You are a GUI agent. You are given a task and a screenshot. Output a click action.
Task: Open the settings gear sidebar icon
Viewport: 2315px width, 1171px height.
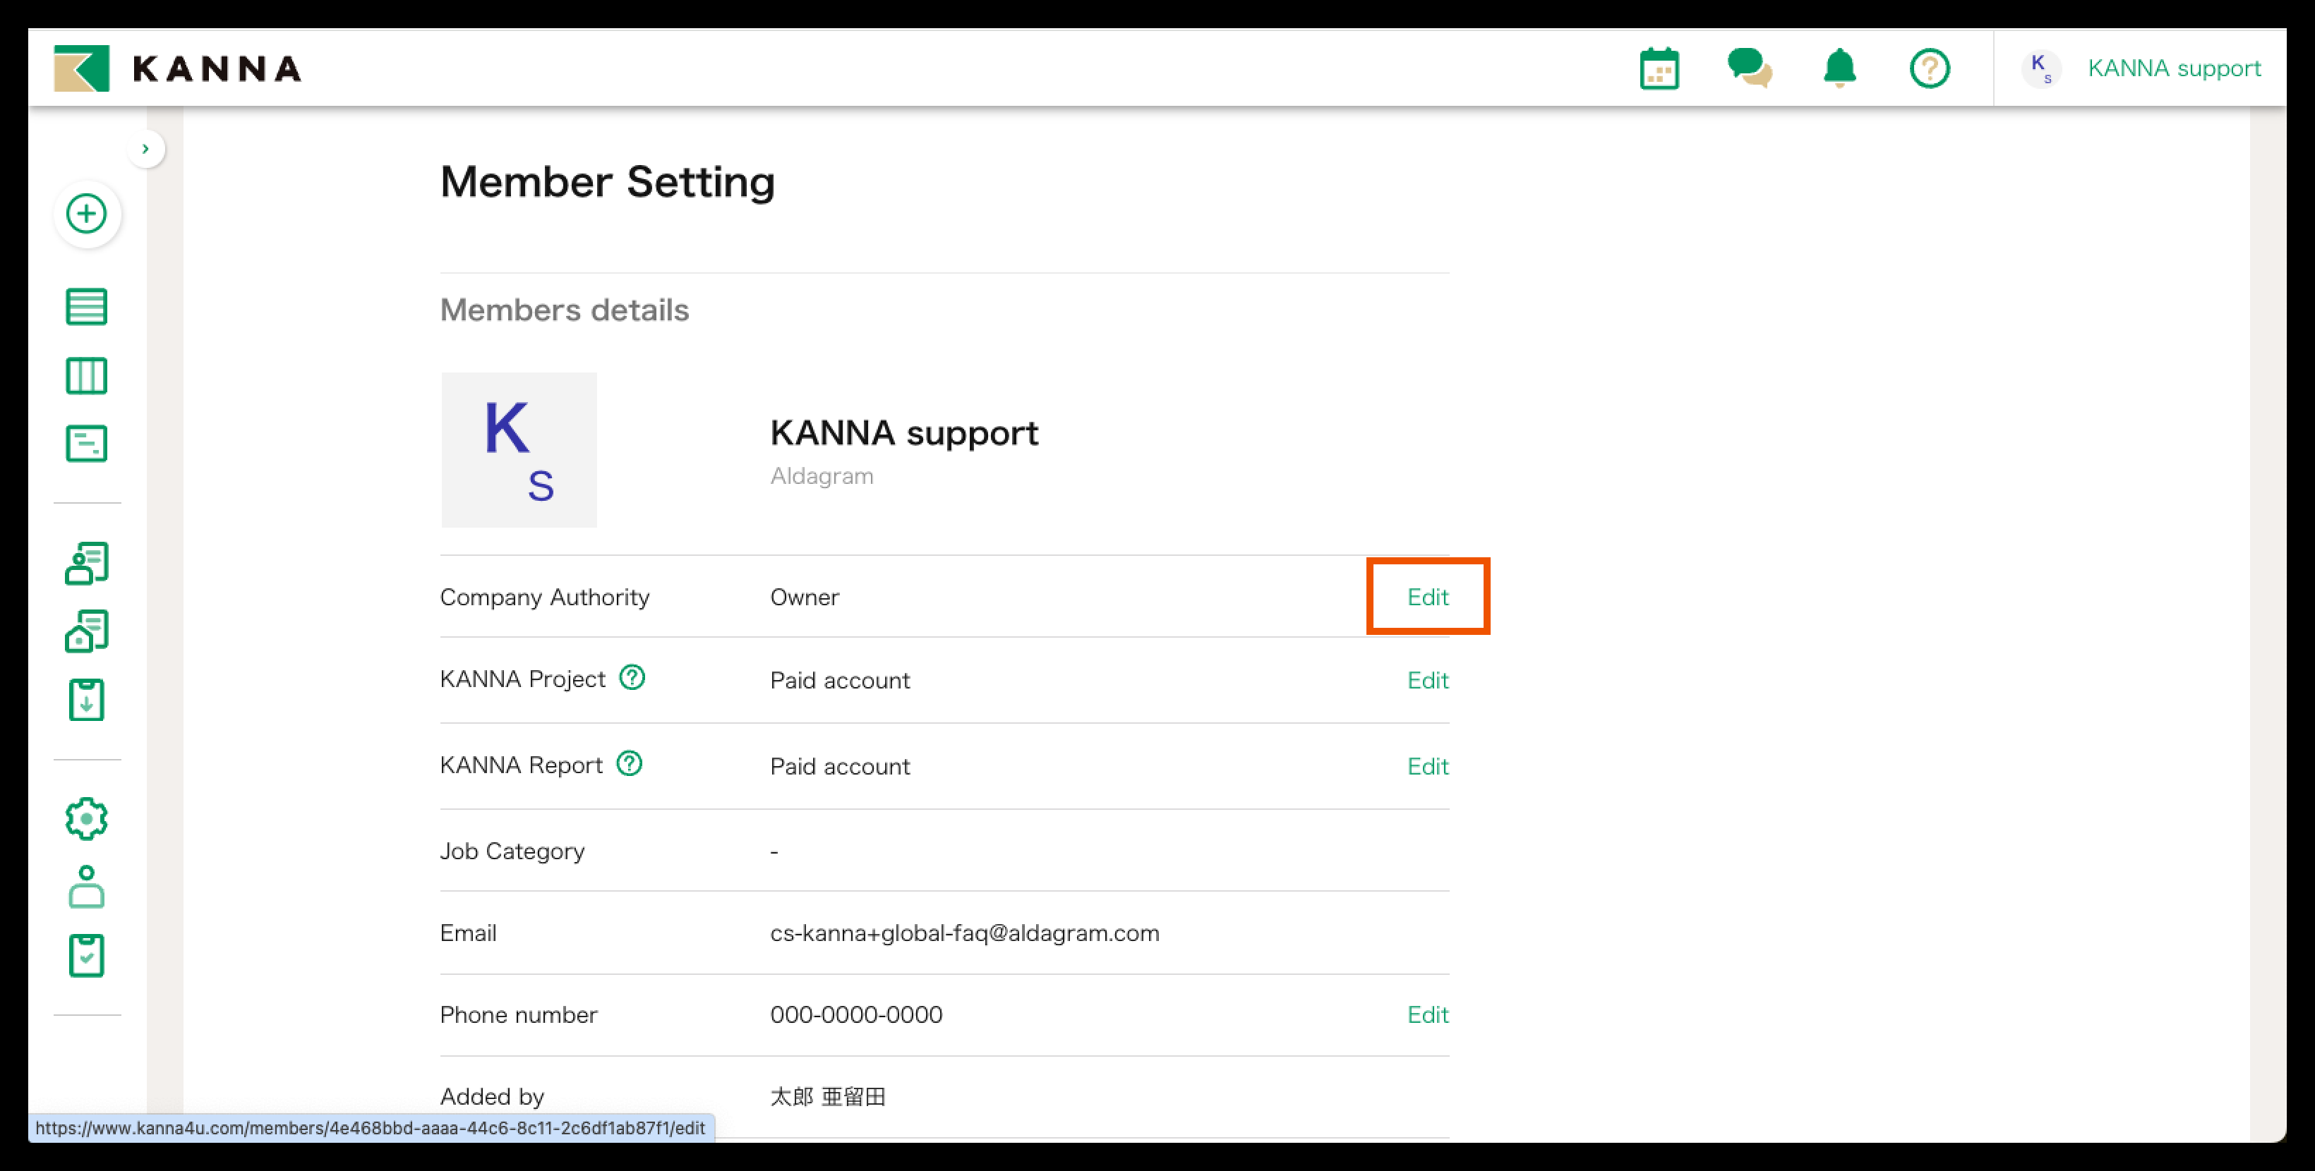pos(88,819)
